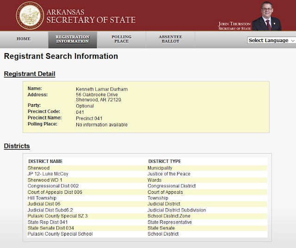Viewport: 296px width, 248px height.
Task: Click the Precinct Code value 041
Action: point(80,112)
